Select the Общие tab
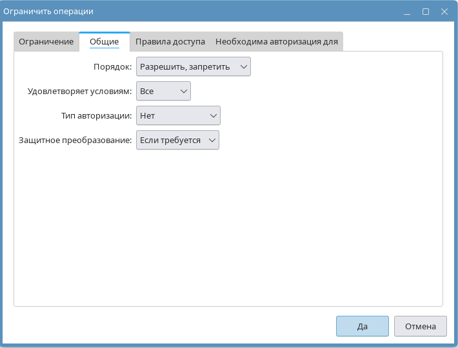Viewport: 458px width, 348px height. [x=104, y=42]
